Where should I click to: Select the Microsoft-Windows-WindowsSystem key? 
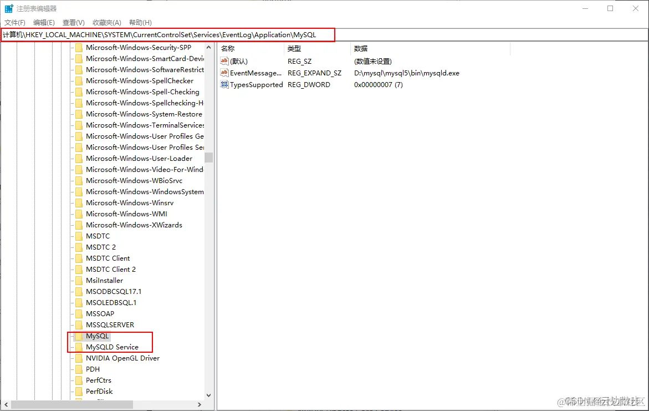[x=145, y=192]
